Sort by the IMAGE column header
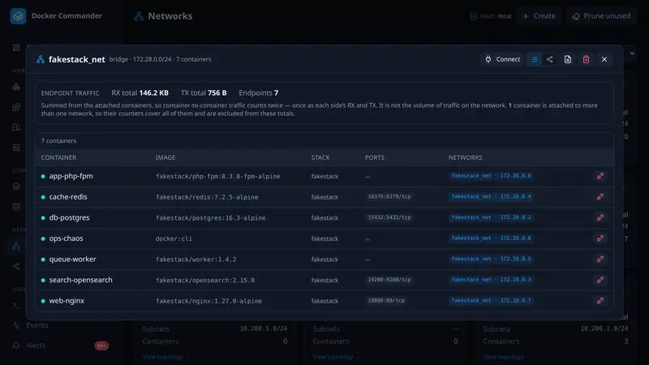The height and width of the screenshot is (365, 649). (165, 157)
